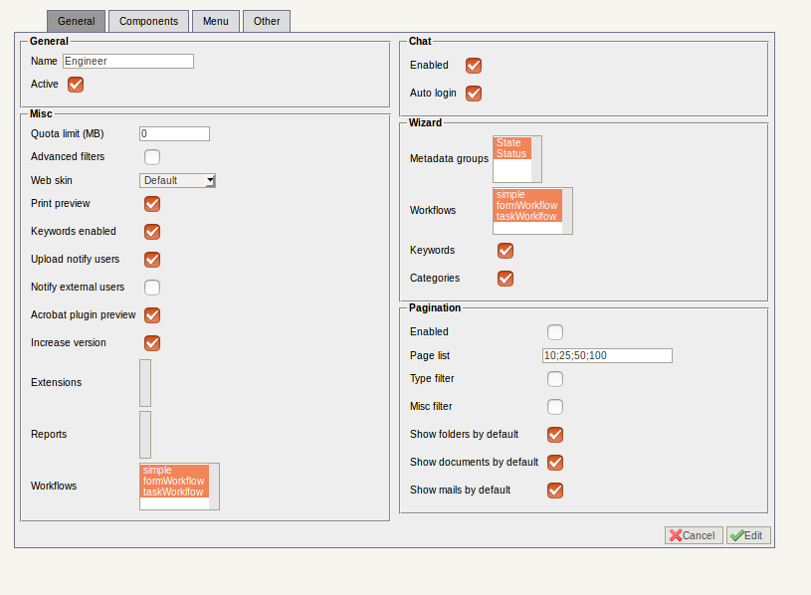This screenshot has height=595, width=811.
Task: Switch to the Components tab
Action: 147,20
